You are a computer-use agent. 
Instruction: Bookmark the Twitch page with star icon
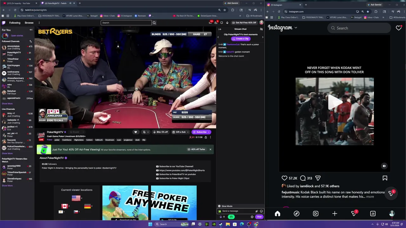(x=225, y=10)
